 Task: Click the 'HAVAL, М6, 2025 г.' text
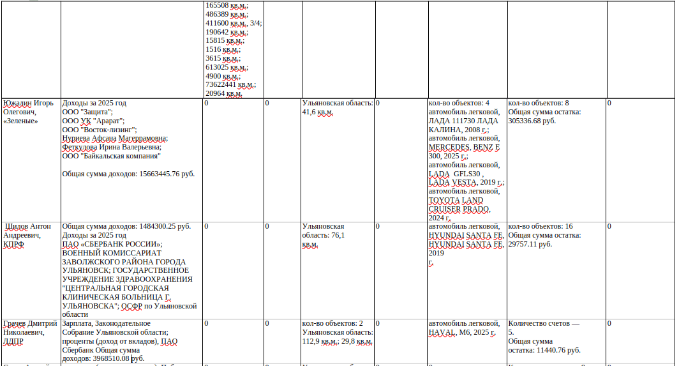click(462, 333)
